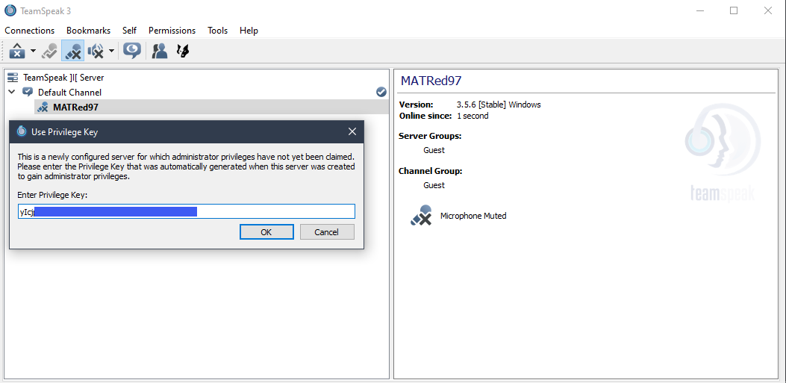Click the Default Channel speech bubble icon

[28, 93]
